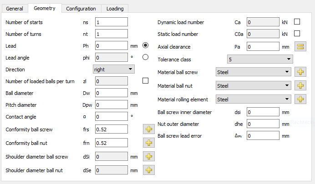Open the General tab
Screen dimensions: 315x184
point(15,8)
